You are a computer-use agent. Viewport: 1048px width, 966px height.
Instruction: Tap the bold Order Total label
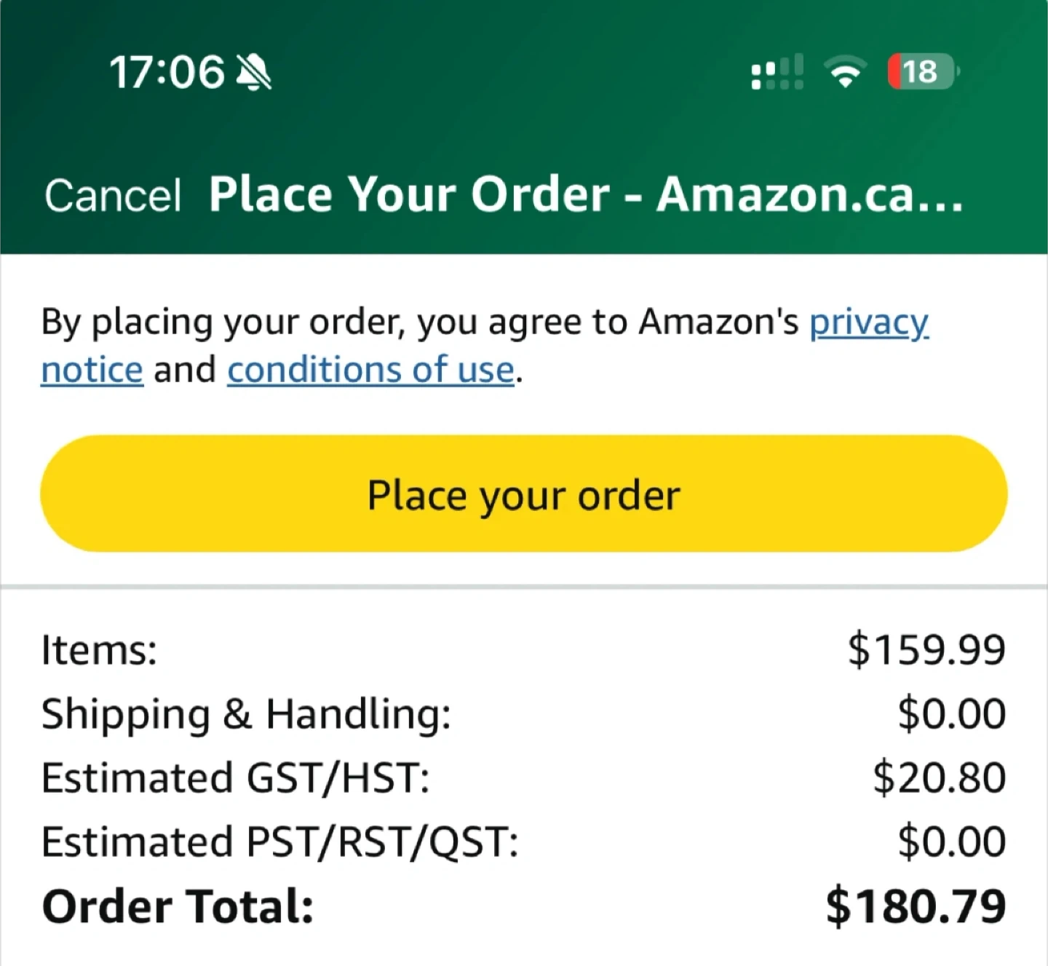point(178,907)
